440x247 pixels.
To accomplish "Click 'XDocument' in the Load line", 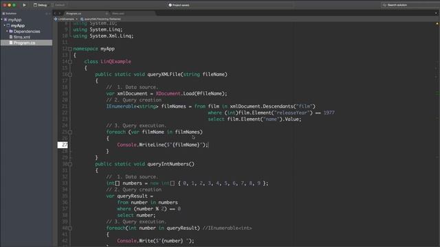I will (168, 93).
